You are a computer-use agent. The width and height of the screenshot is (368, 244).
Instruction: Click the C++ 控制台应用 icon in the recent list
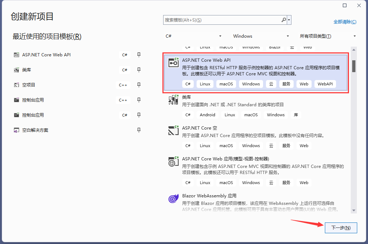17,100
